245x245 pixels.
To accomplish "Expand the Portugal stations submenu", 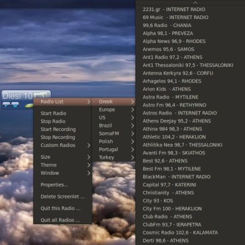I will click(113, 149).
